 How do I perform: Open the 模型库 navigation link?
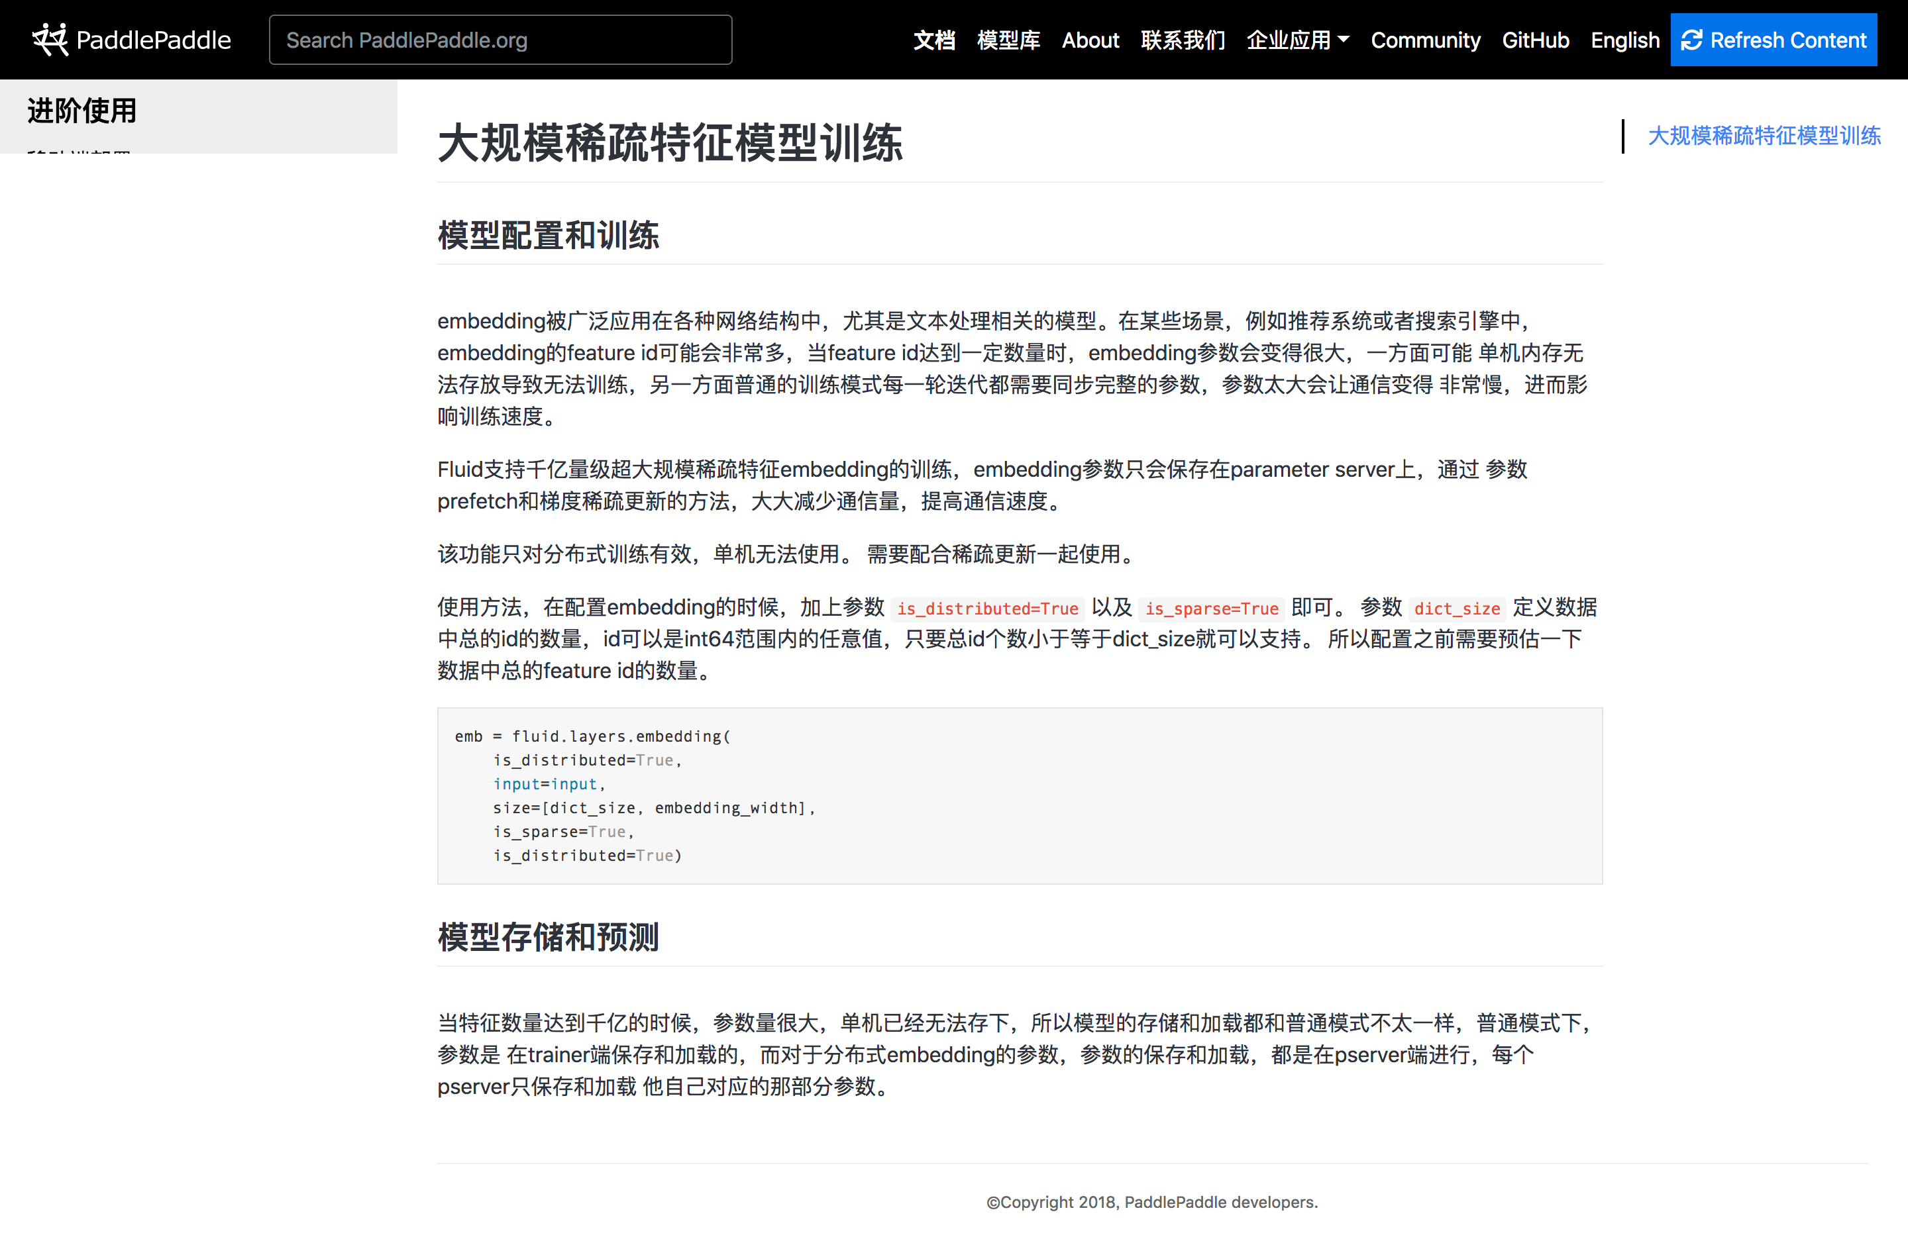pyautogui.click(x=1008, y=40)
